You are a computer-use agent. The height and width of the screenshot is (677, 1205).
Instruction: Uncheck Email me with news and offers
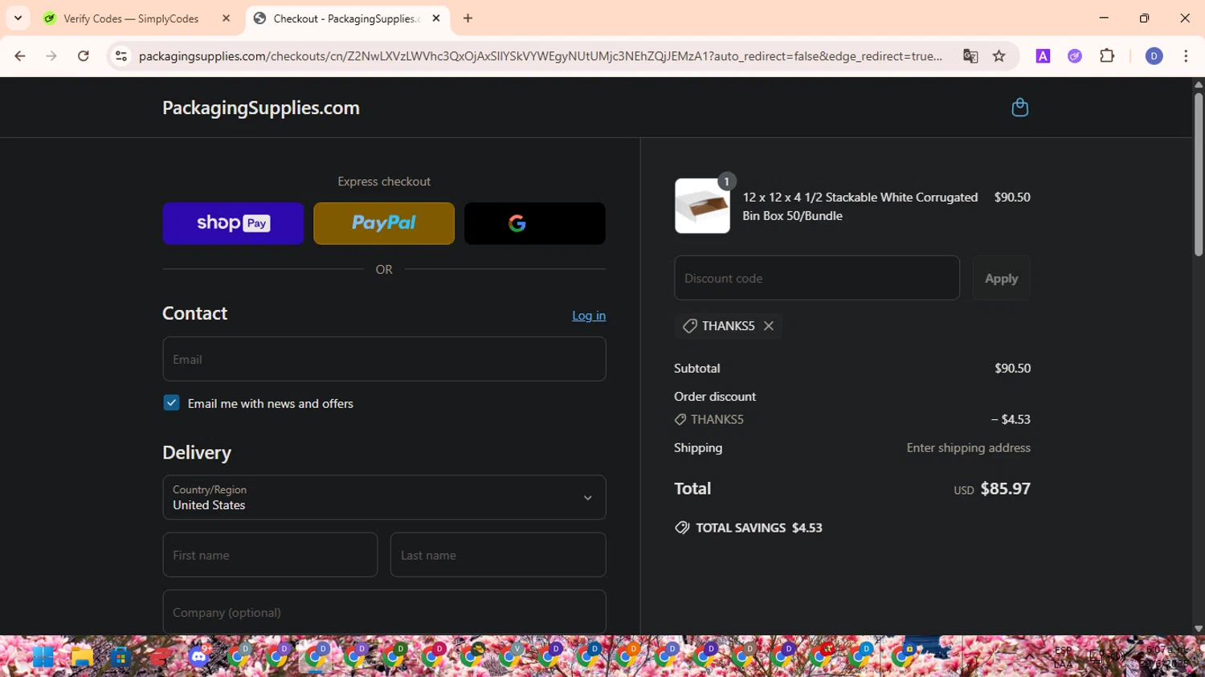171,403
